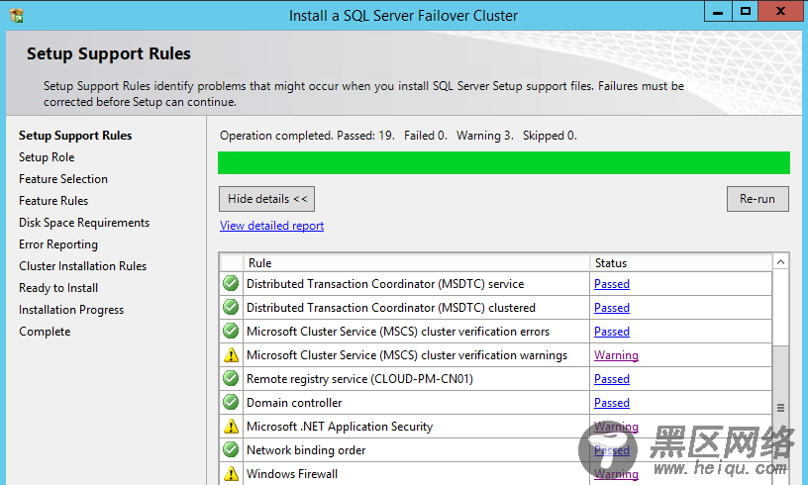808x485 pixels.
Task: Click 'Distributed Transaction Coordinator (MSDTC) clustered' rule text
Action: 390,308
